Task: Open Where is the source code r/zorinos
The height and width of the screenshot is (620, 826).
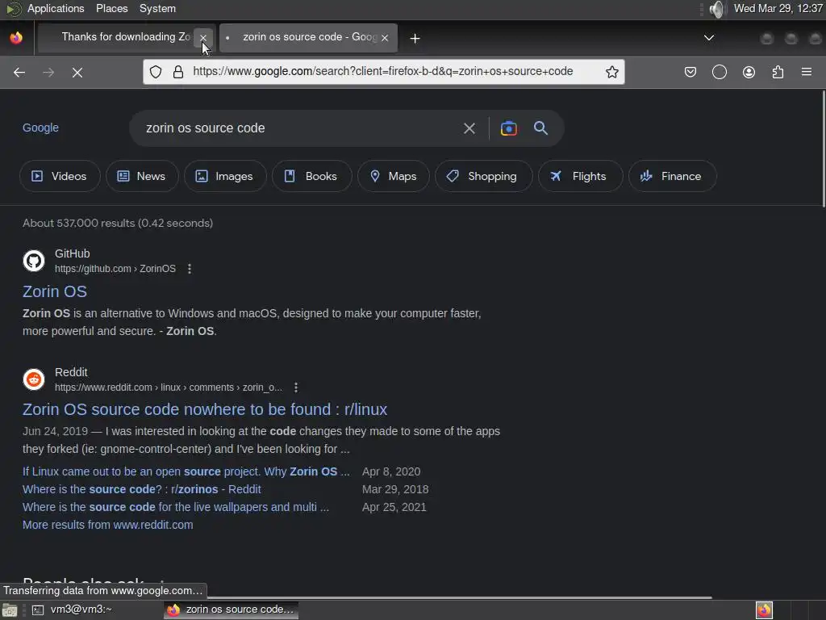Action: [142, 489]
